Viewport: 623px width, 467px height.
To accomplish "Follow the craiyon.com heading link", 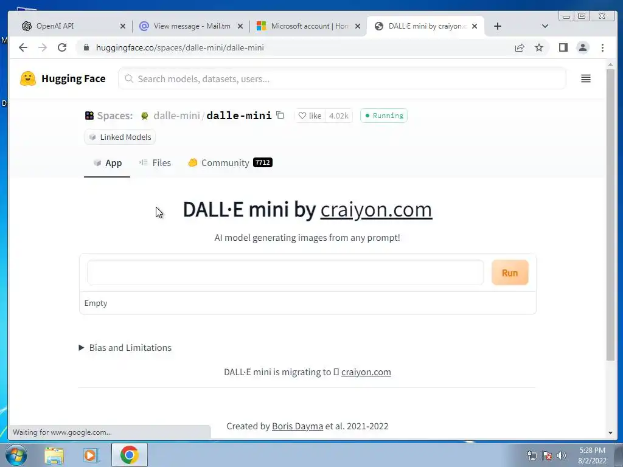I will pyautogui.click(x=376, y=209).
